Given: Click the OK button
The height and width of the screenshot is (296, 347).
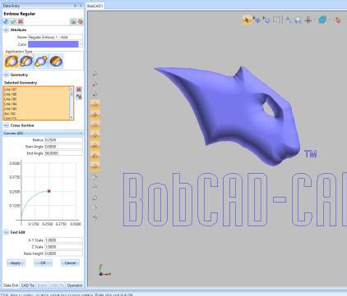Looking at the screenshot, I should (x=43, y=263).
